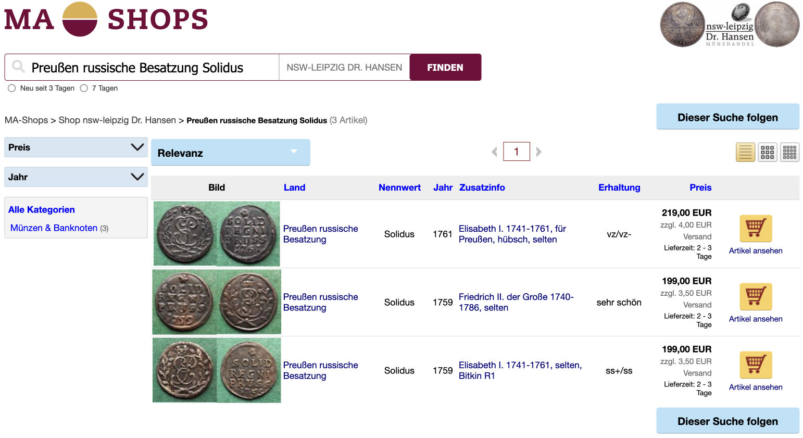Open 'Preußen russische Besatzung' link for 1761 coin
The height and width of the screenshot is (438, 803).
click(320, 234)
